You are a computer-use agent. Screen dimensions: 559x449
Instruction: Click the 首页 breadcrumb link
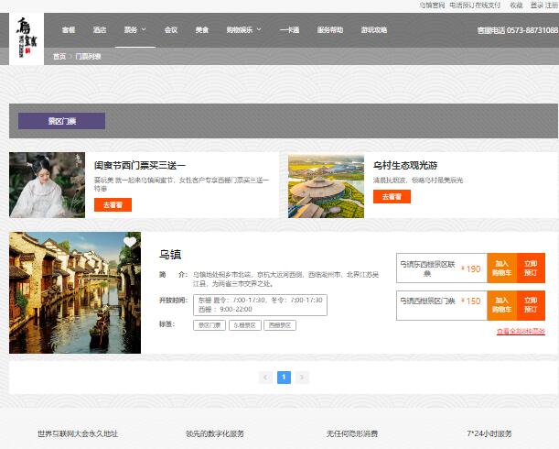59,57
